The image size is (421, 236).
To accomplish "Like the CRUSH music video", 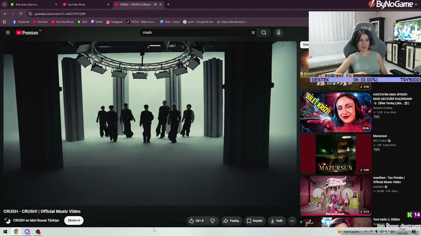I will pyautogui.click(x=196, y=221).
